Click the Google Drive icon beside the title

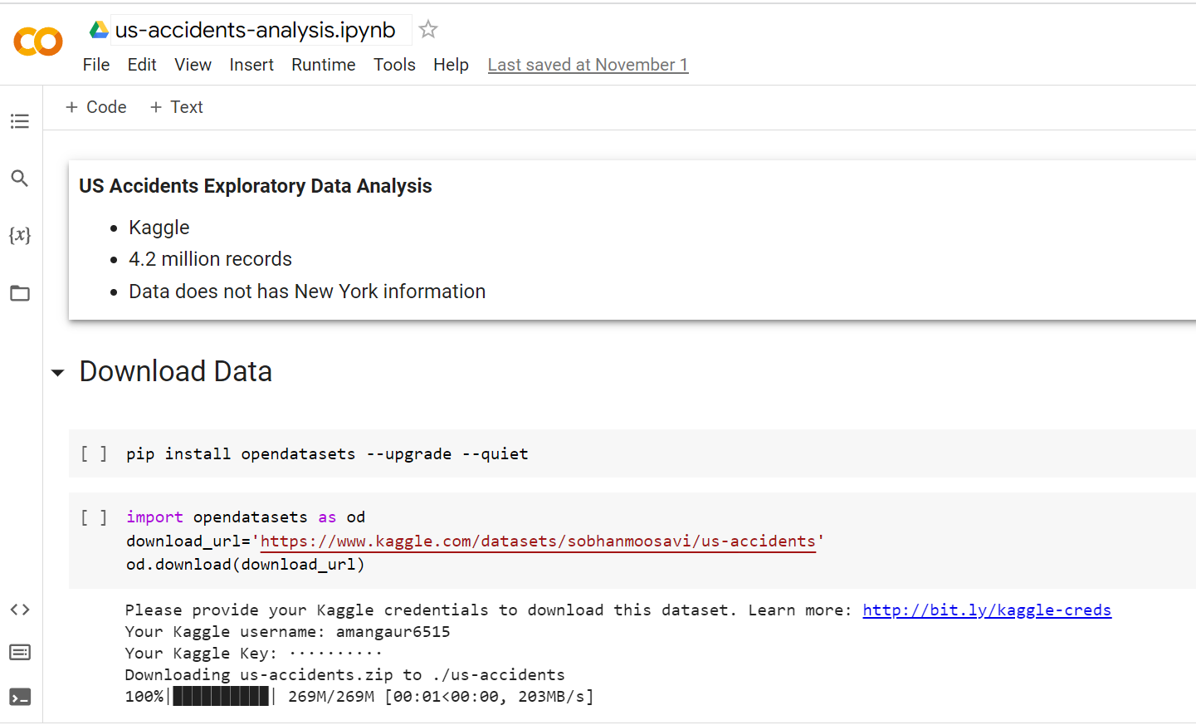99,29
